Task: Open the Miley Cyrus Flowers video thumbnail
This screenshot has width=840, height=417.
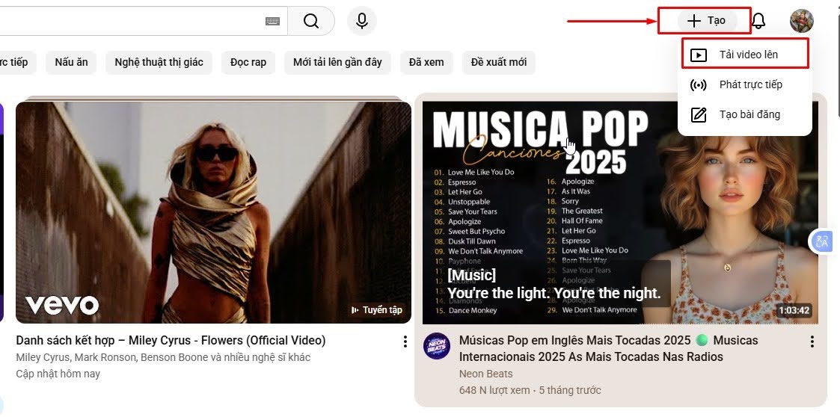Action: pos(213,212)
